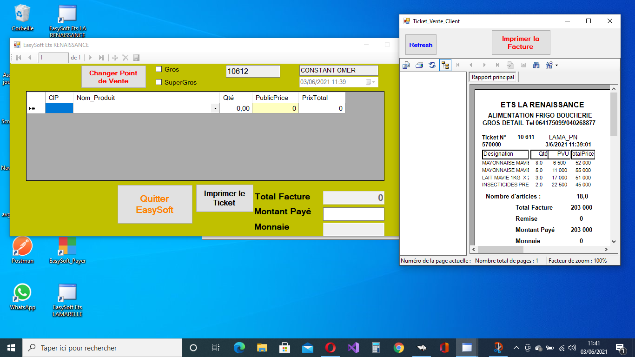Click the Imprimer le Ticket button
635x357 pixels.
pyautogui.click(x=225, y=198)
